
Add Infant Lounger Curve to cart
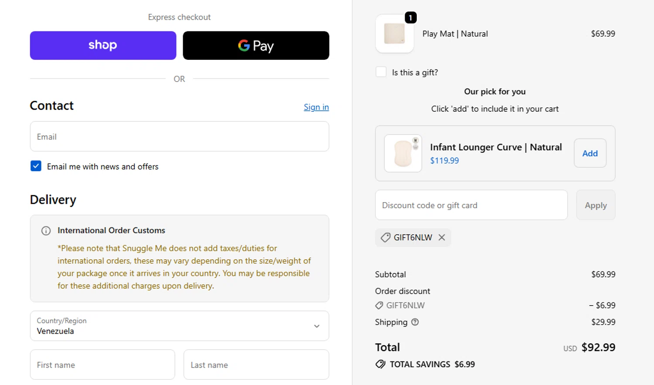coord(590,153)
